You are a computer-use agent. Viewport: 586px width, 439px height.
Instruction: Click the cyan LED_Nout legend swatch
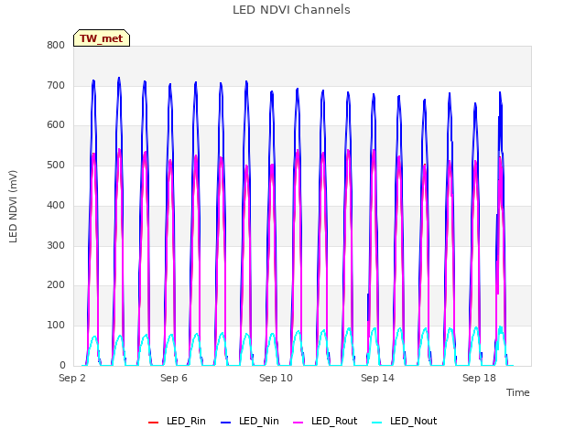pyautogui.click(x=377, y=423)
